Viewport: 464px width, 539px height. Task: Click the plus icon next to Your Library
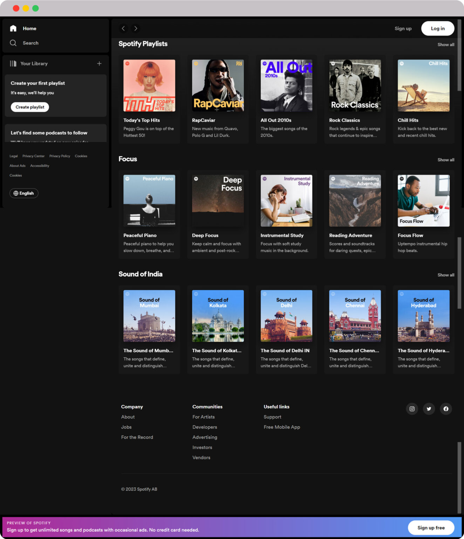tap(99, 64)
